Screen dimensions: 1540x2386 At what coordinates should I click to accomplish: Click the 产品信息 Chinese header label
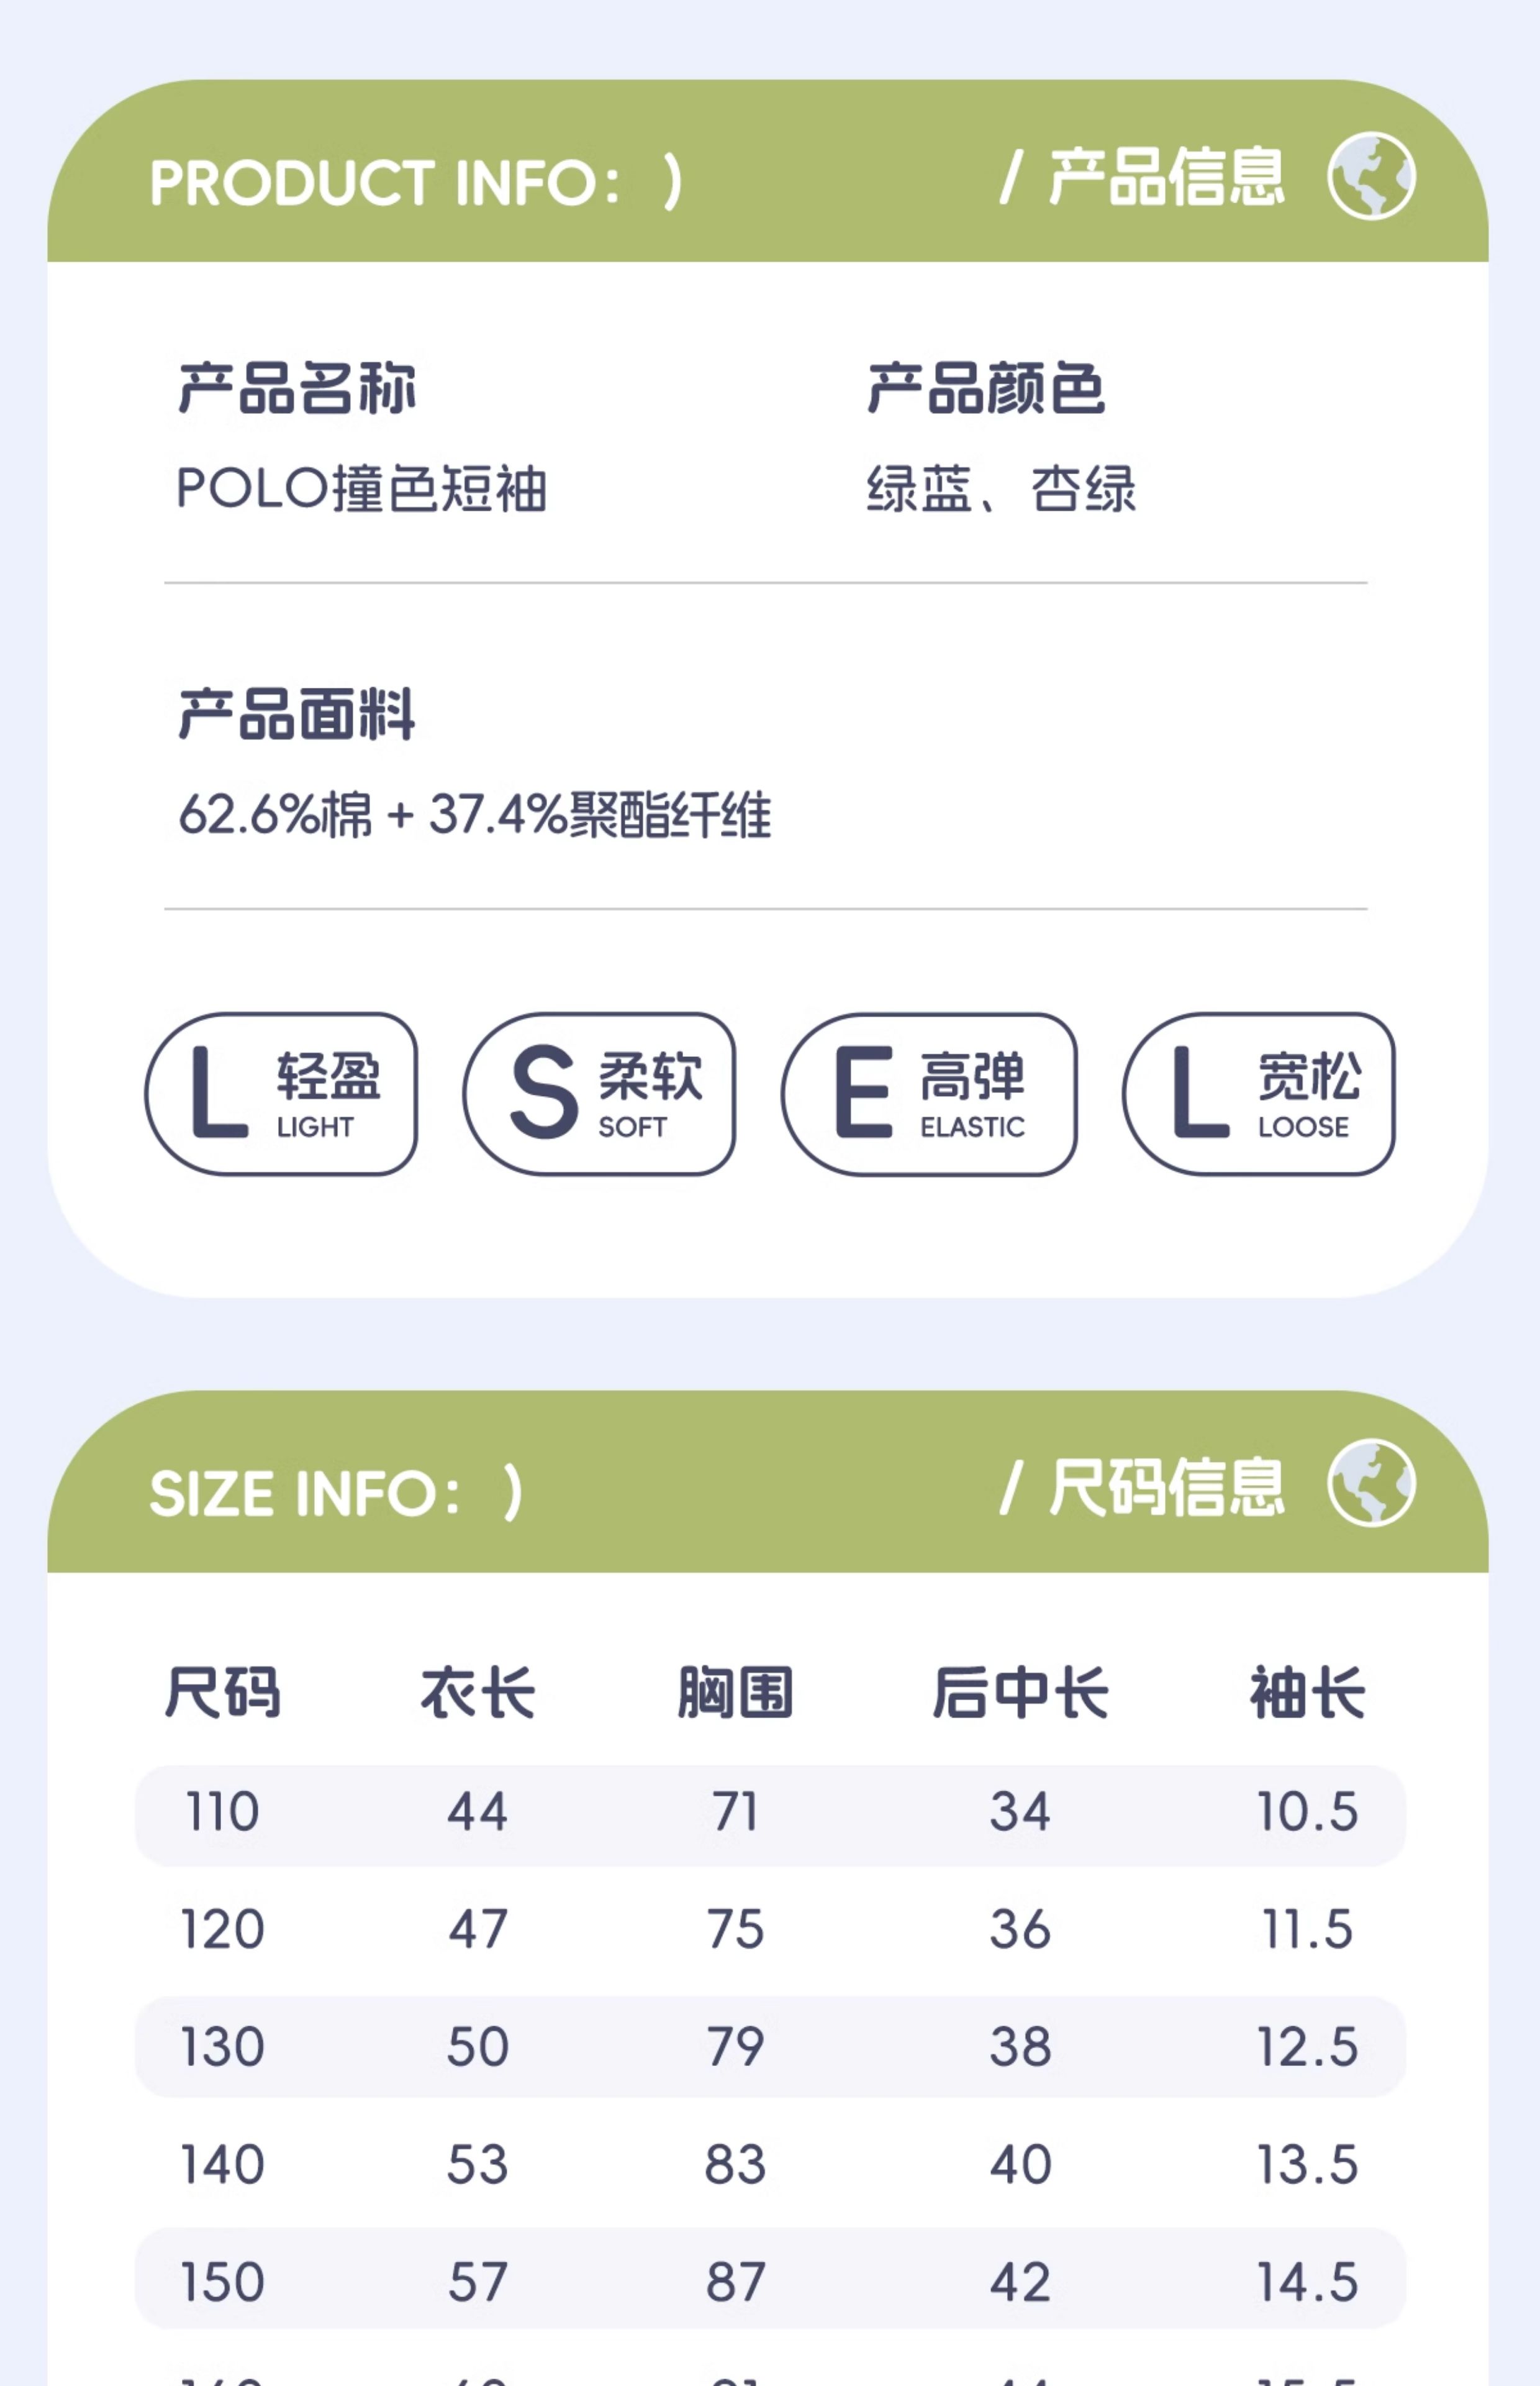1166,176
